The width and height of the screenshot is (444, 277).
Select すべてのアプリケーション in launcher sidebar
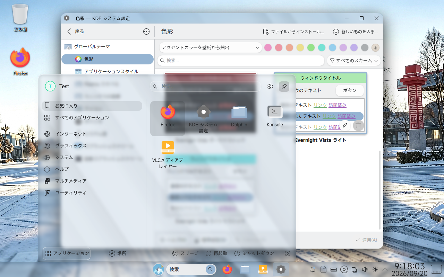[x=92, y=118]
